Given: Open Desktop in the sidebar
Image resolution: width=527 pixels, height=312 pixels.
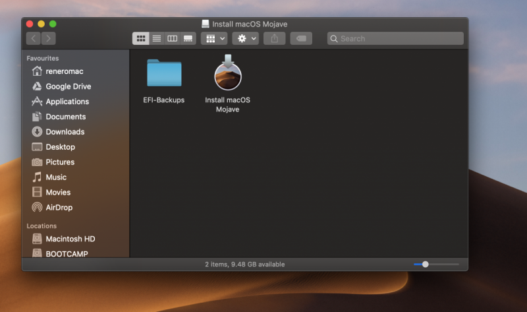Looking at the screenshot, I should tap(76, 147).
